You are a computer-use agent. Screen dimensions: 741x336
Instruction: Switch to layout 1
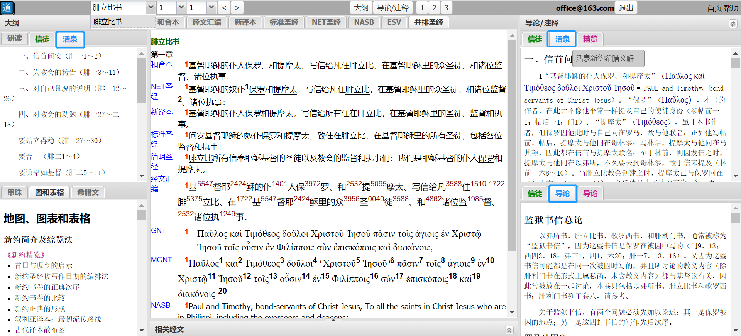tap(422, 8)
